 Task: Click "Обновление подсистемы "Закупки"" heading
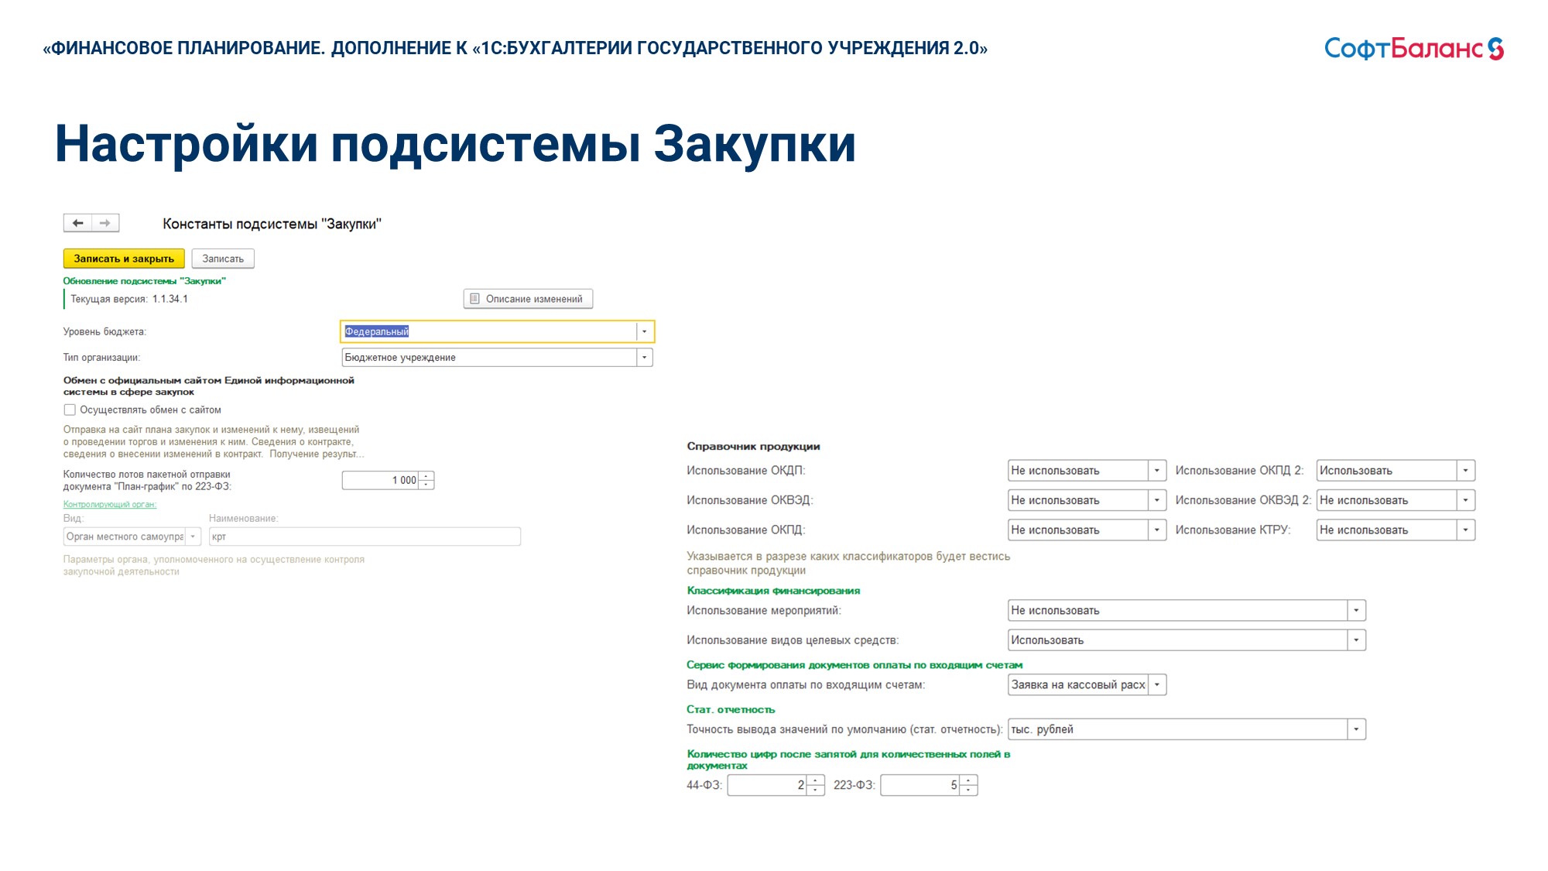tap(145, 281)
